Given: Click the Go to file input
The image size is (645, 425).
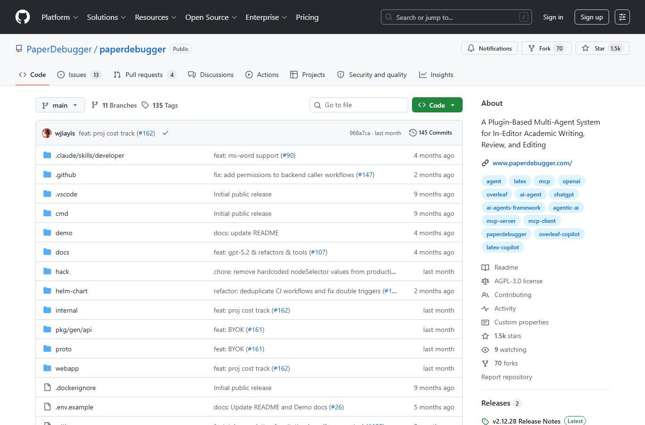Looking at the screenshot, I should 359,105.
